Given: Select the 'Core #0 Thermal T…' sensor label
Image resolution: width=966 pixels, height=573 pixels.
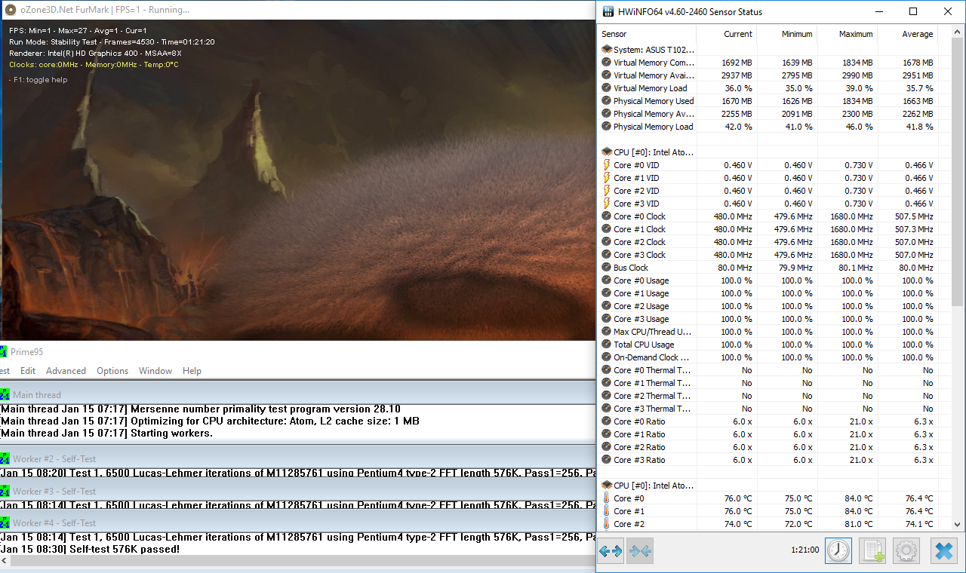Looking at the screenshot, I should tap(653, 370).
